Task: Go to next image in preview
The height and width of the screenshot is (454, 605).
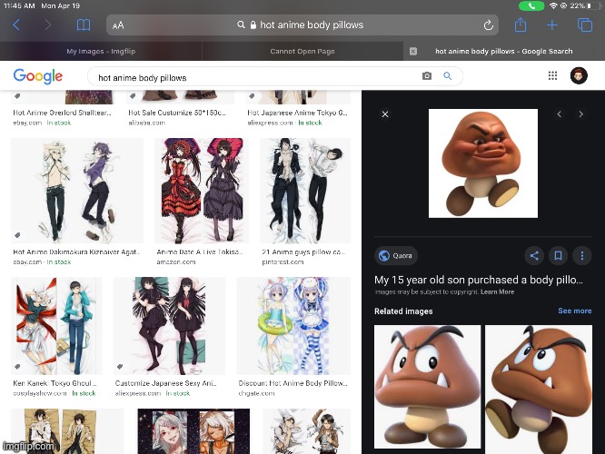Action: pyautogui.click(x=580, y=114)
